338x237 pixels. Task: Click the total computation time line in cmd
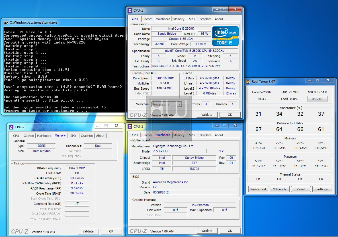tap(63, 87)
